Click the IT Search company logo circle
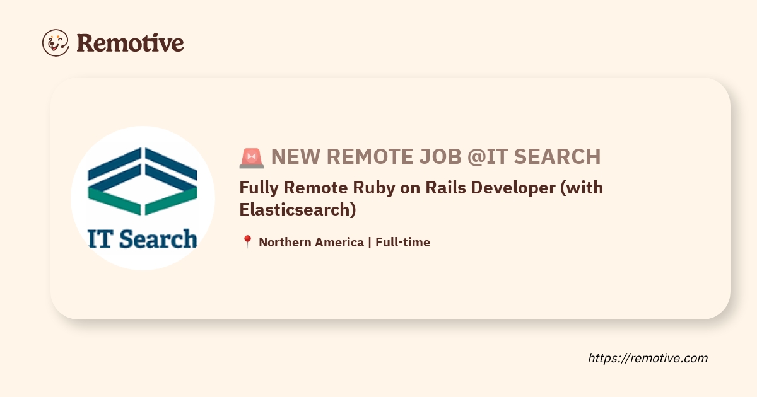Viewport: 757px width, 397px height. tap(143, 198)
